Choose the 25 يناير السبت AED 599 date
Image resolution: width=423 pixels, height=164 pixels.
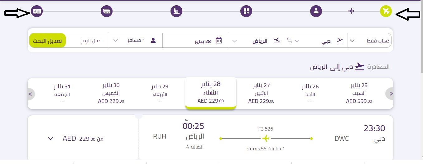point(359,93)
